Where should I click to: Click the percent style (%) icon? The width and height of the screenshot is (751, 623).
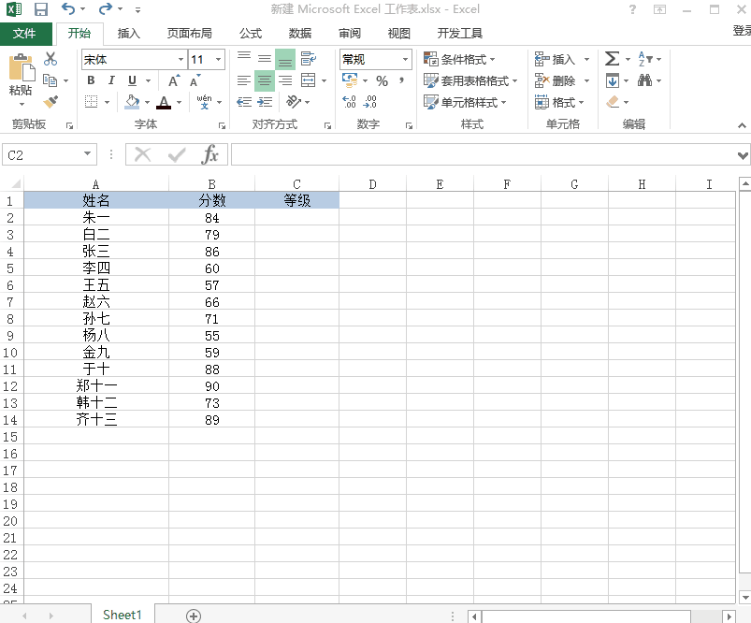tap(380, 80)
